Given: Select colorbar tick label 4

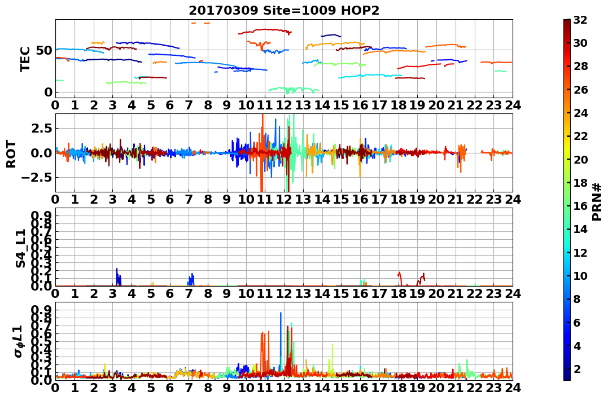Looking at the screenshot, I should click(577, 345).
